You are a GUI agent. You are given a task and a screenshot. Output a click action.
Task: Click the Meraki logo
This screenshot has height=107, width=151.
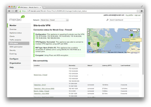17,18
